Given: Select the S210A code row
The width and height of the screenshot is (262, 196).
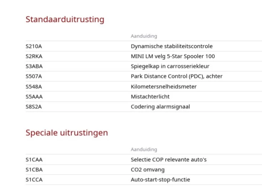Looking at the screenshot, I should point(144,46).
